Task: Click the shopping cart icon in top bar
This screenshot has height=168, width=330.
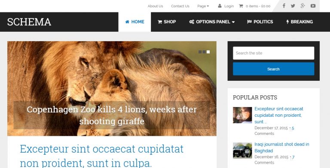Action: pos(241,6)
